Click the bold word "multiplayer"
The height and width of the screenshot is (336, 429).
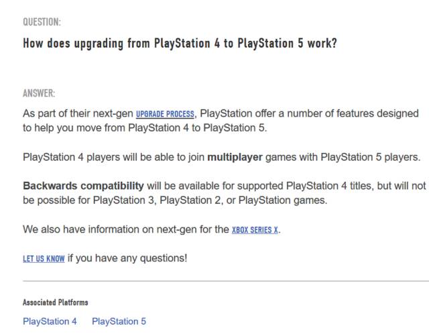tap(235, 158)
